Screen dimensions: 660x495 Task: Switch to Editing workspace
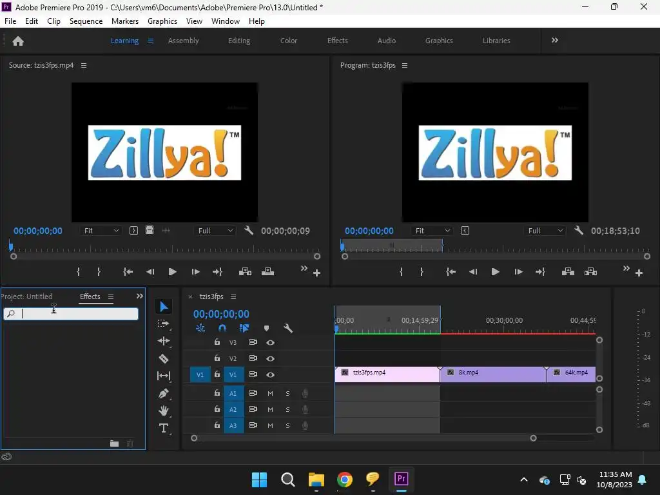239,41
